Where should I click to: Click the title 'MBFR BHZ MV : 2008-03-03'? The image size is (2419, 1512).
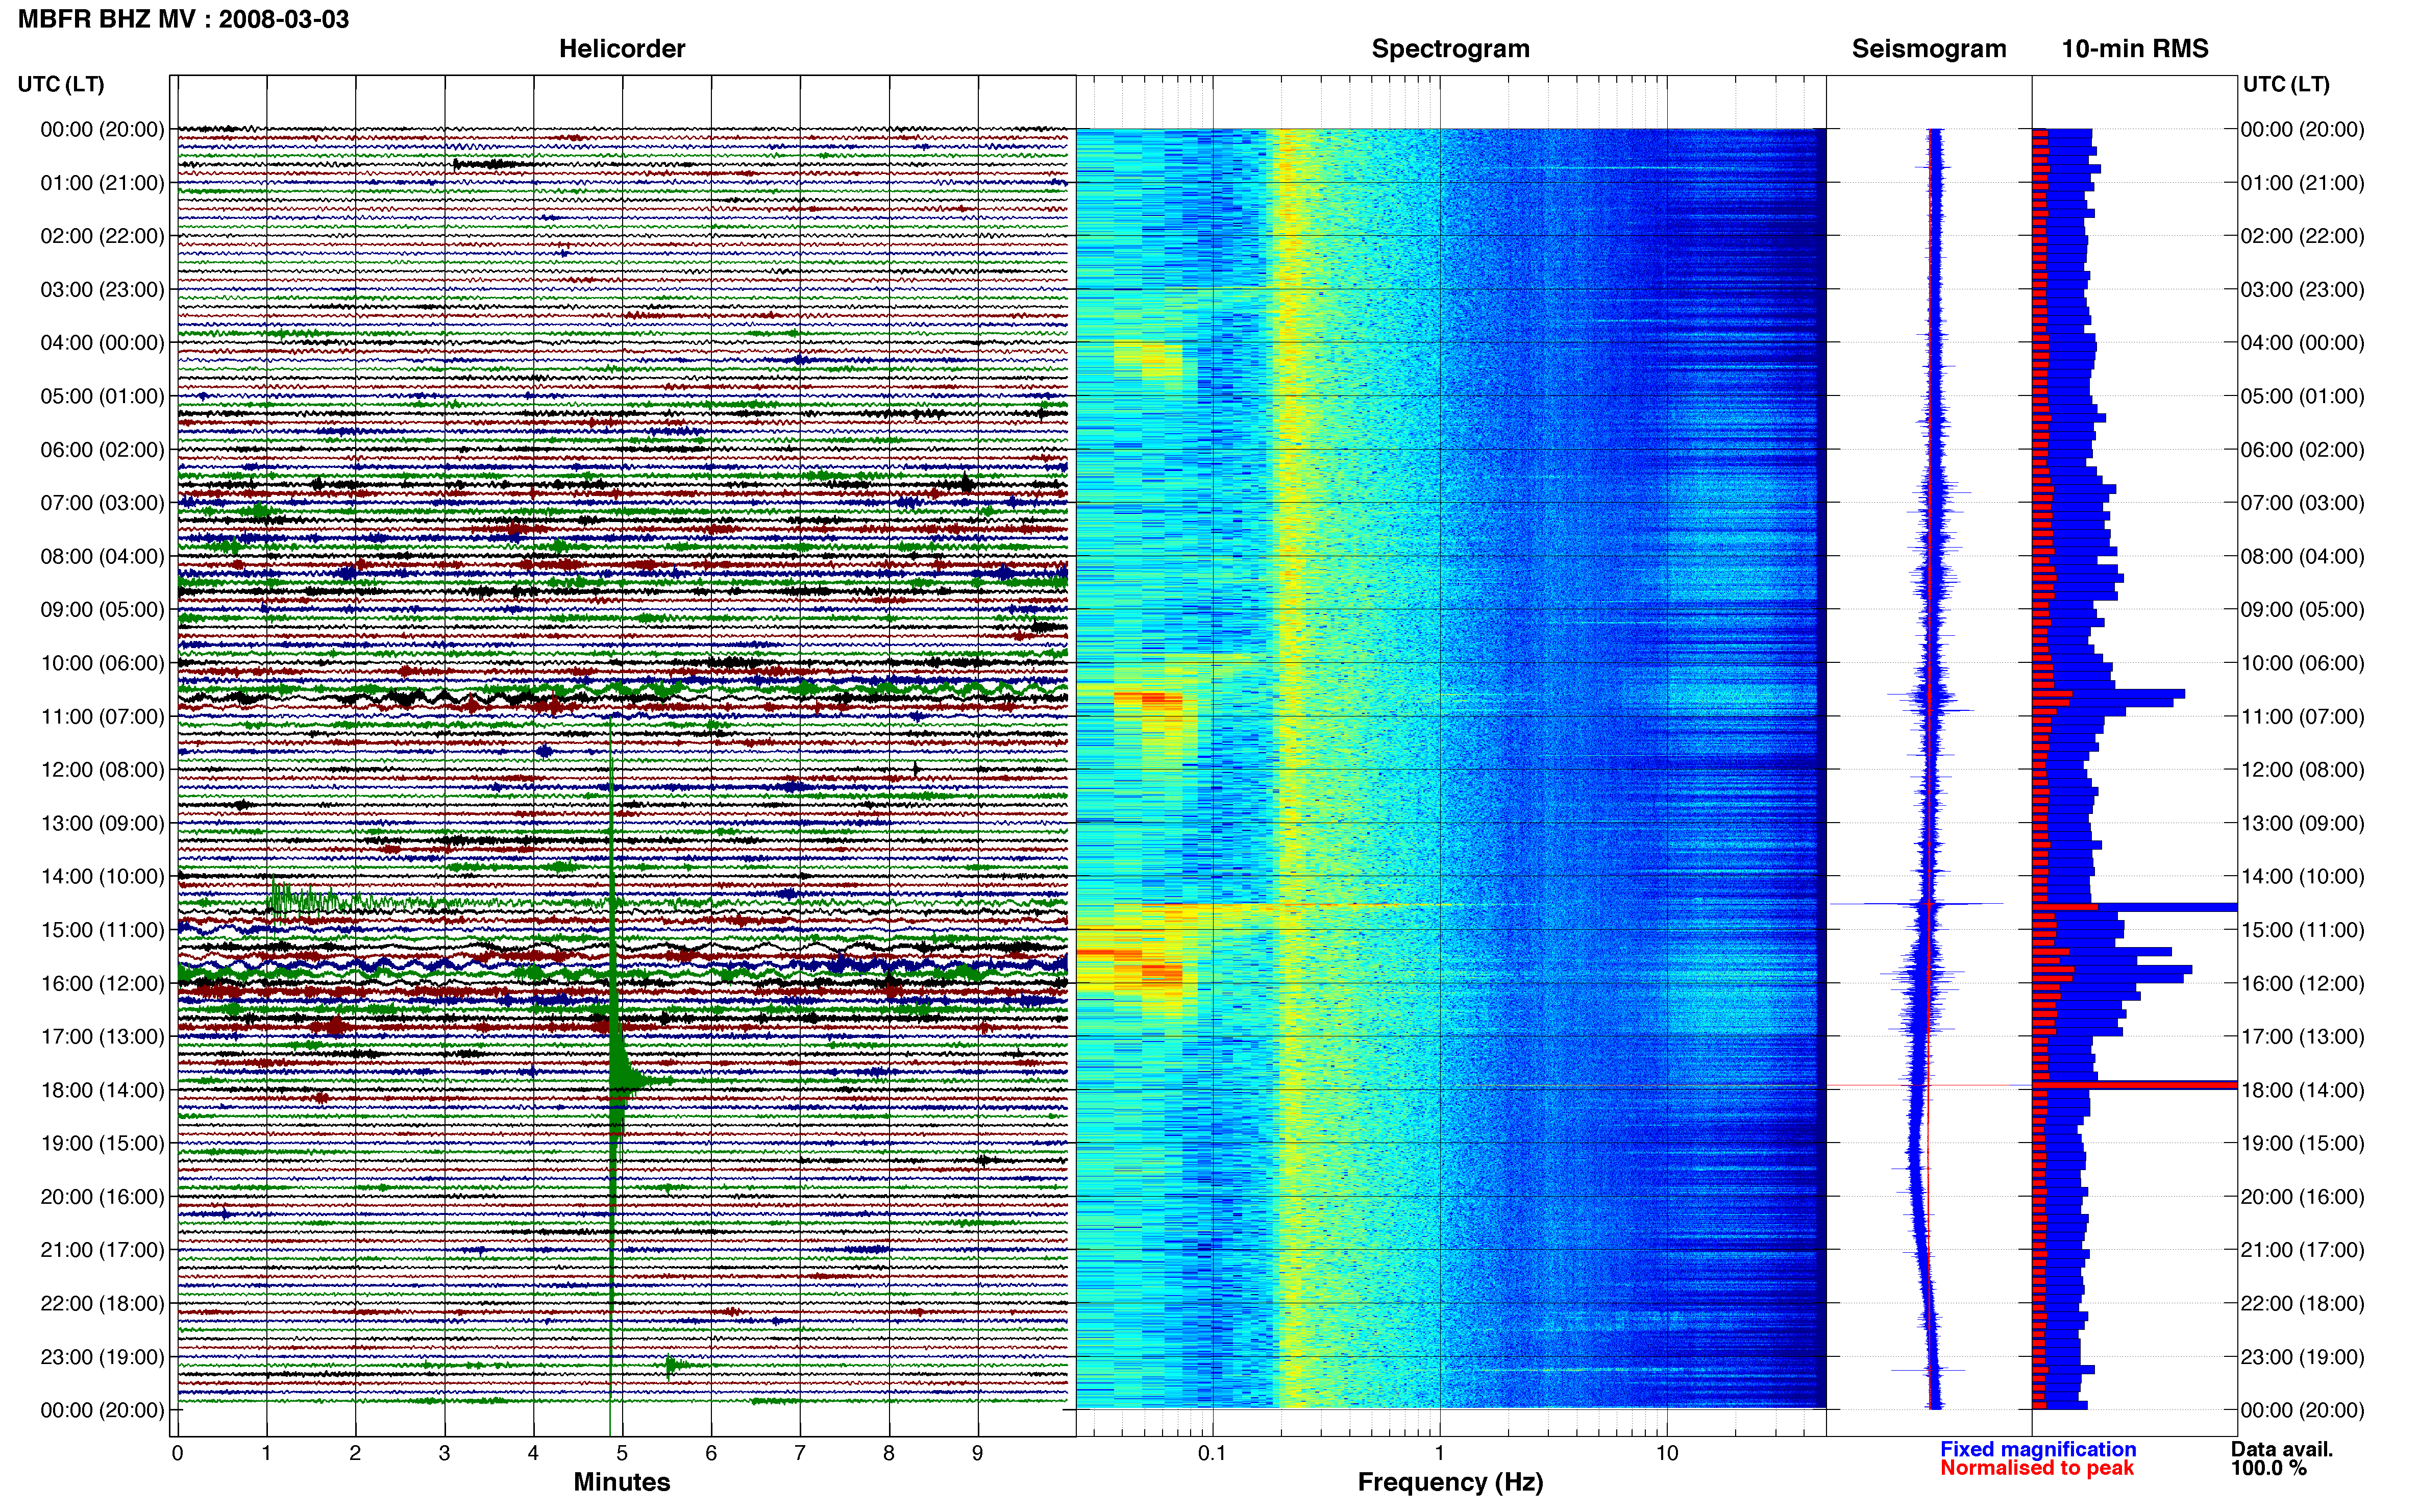pos(184,19)
